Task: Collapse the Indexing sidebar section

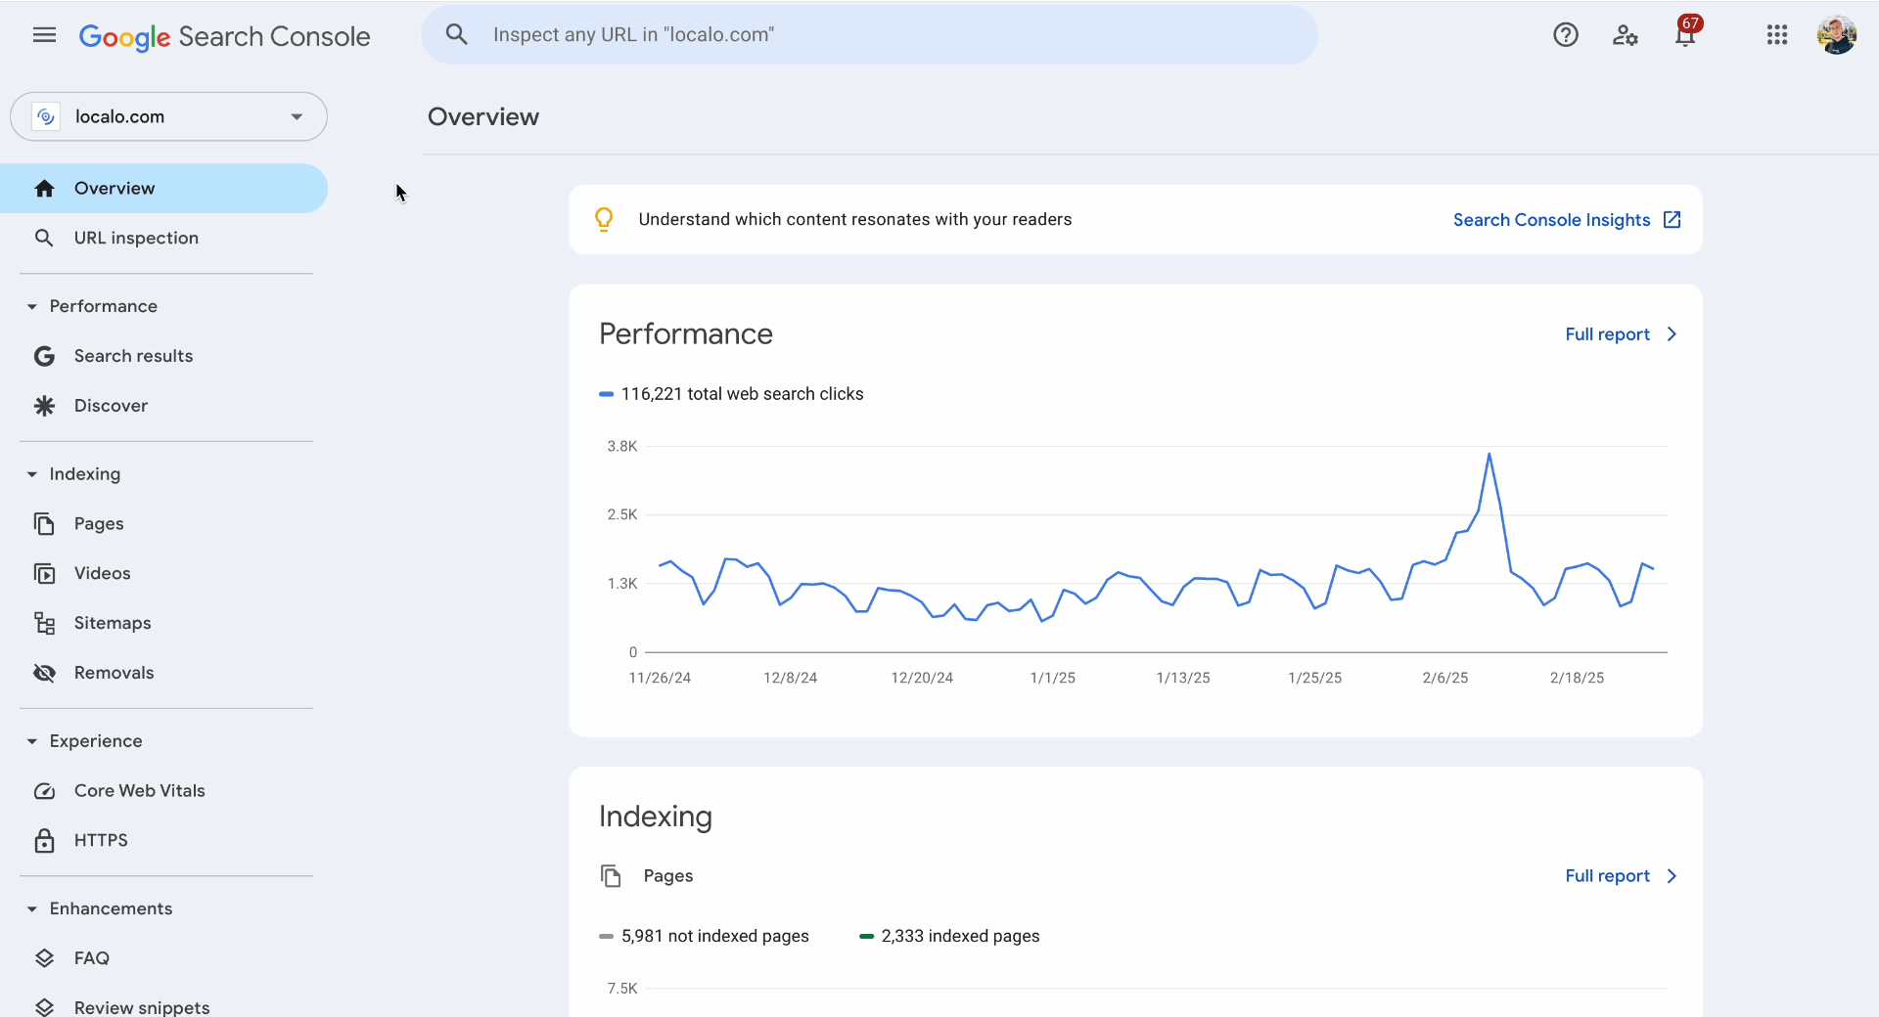Action: pyautogui.click(x=32, y=474)
